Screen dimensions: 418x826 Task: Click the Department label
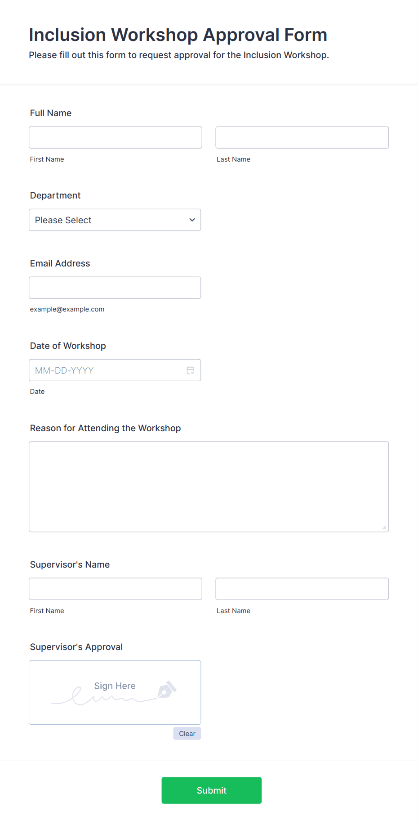click(55, 195)
